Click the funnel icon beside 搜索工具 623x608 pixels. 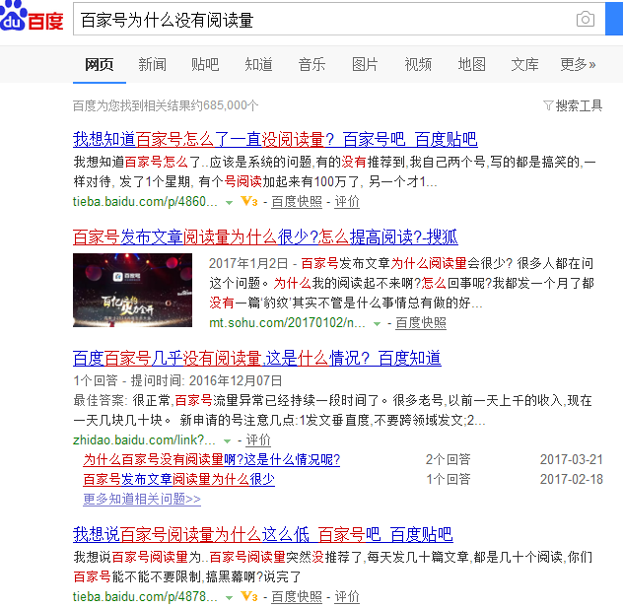pyautogui.click(x=548, y=105)
